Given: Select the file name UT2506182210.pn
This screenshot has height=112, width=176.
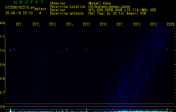Looking at the screenshot, I should tap(20, 8).
